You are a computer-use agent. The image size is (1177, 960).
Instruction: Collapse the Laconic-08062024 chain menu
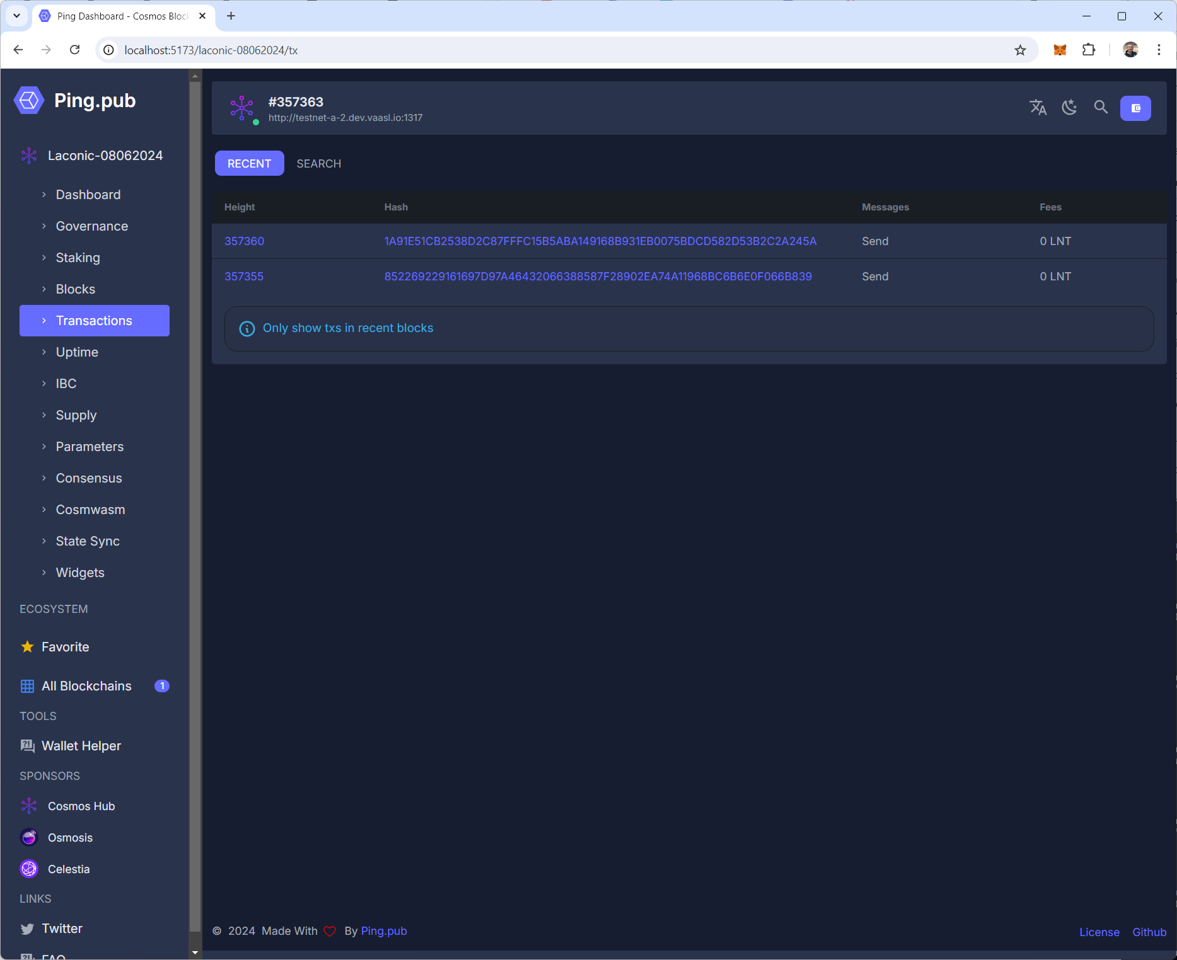(105, 156)
